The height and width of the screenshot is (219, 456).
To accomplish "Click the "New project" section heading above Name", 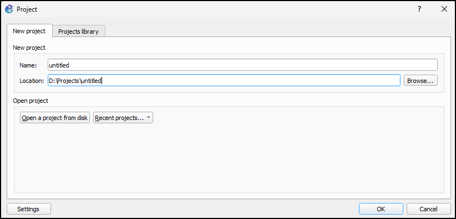I will (x=29, y=48).
